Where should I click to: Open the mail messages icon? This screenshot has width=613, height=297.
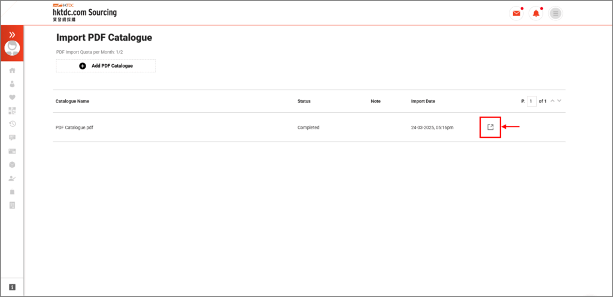(x=516, y=13)
